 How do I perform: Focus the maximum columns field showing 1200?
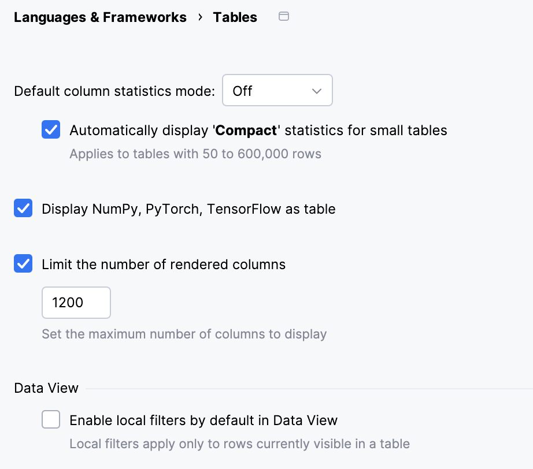click(76, 303)
